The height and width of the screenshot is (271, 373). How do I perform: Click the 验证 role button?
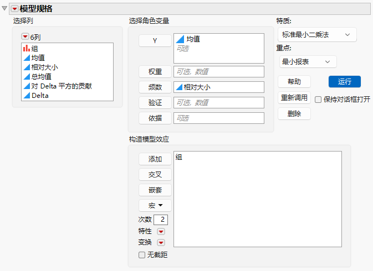point(155,102)
